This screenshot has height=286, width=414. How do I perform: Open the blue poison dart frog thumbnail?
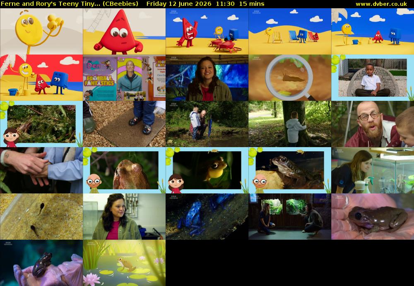(x=207, y=217)
